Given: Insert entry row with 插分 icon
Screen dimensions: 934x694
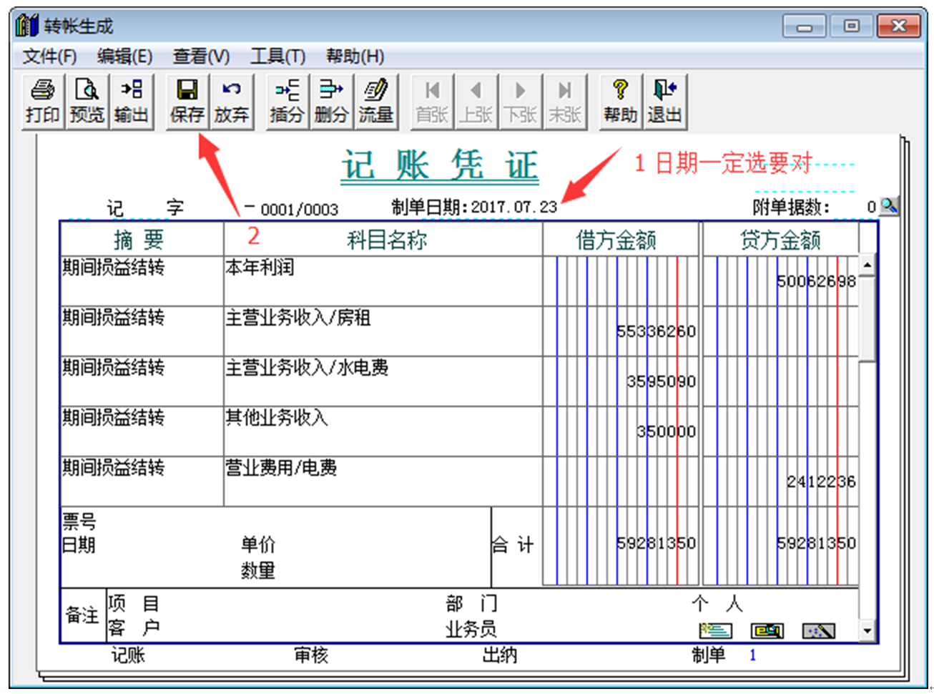Looking at the screenshot, I should click(x=287, y=101).
